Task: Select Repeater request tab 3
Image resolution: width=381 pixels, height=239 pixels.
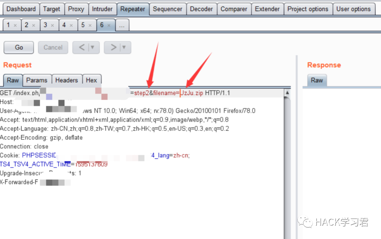Action: pyautogui.click(x=45, y=25)
